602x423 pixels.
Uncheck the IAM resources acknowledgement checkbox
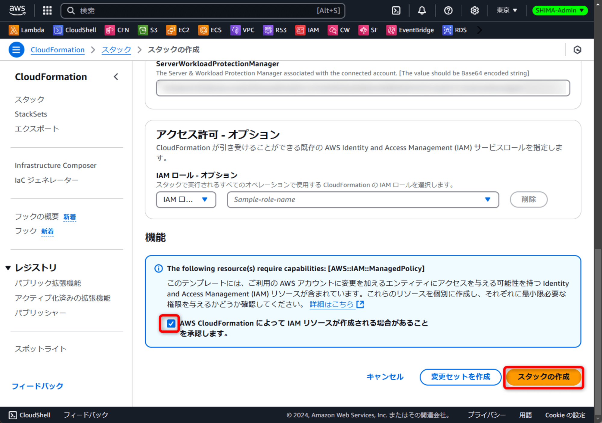(x=171, y=323)
